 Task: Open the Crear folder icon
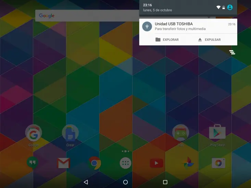[x=70, y=133]
